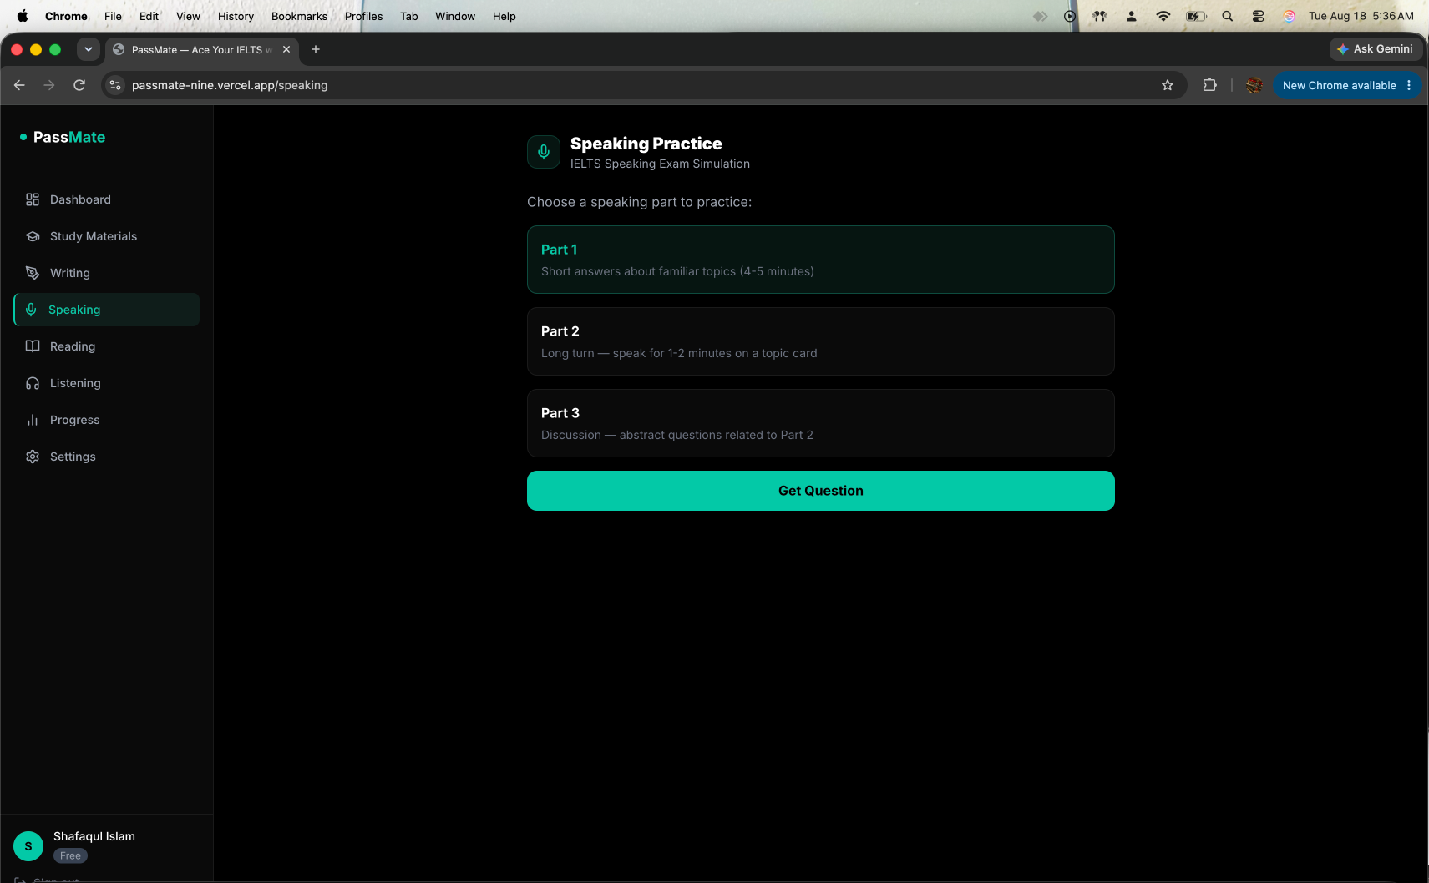1429x883 pixels.
Task: Click the address bar URL field
Action: (643, 85)
